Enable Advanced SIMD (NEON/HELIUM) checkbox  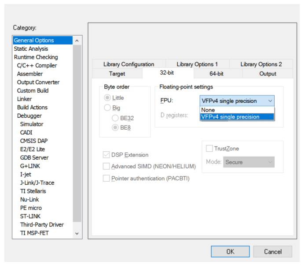pos(106,167)
